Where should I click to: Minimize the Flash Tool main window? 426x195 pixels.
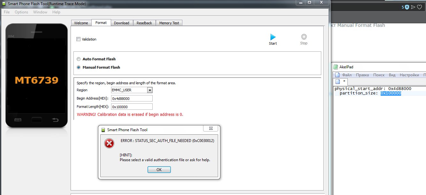coord(300,2)
